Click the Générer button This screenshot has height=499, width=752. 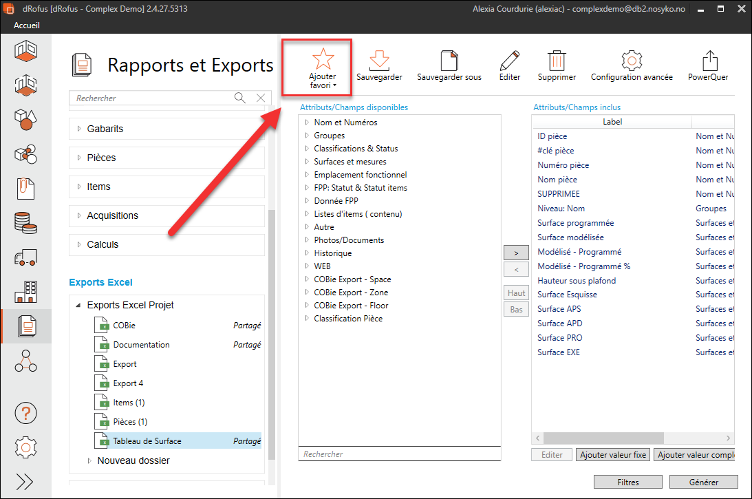tap(703, 482)
